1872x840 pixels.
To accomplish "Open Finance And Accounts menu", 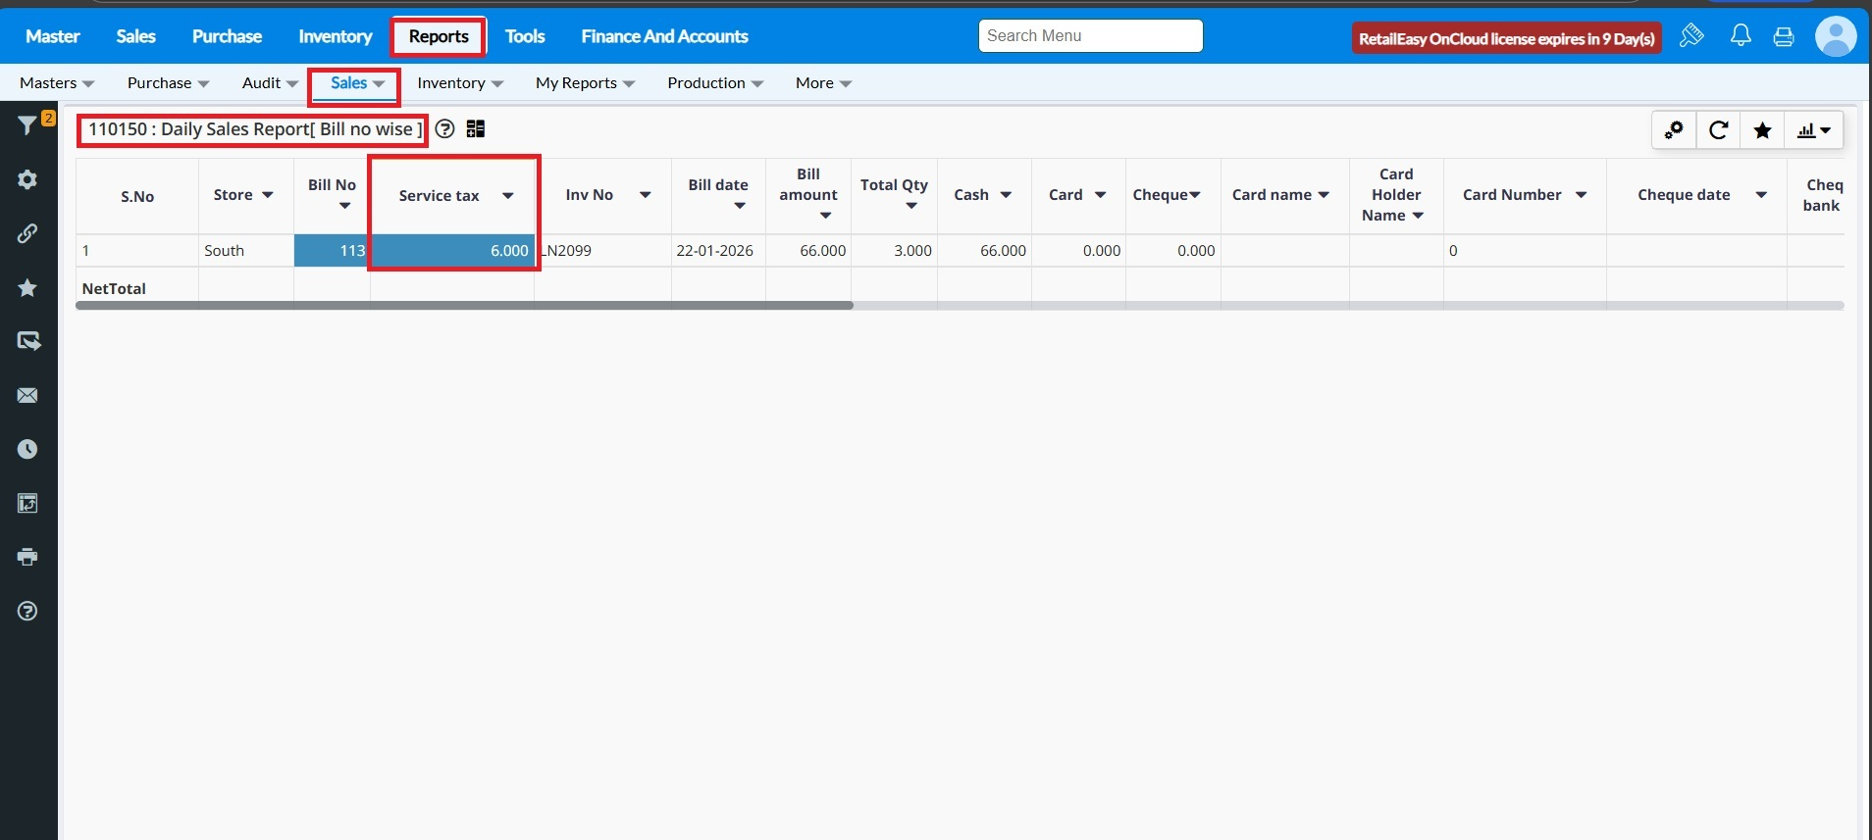I will [x=664, y=36].
